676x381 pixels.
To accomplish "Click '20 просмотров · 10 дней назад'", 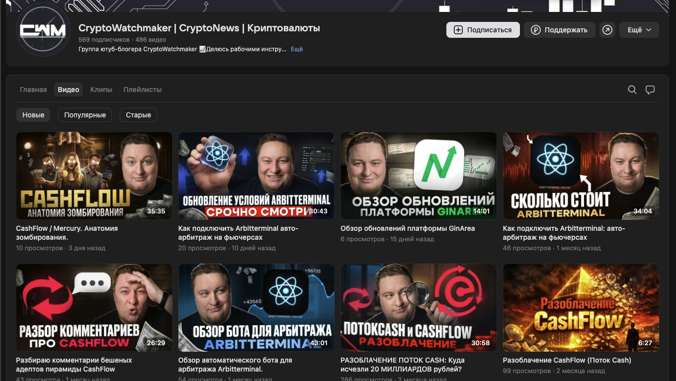I will click(227, 248).
